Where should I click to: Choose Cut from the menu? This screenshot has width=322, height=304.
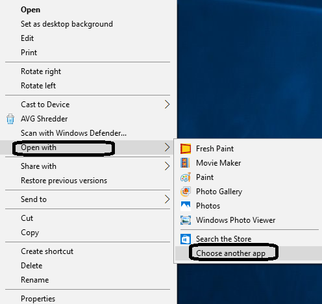[27, 218]
